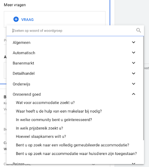Choose the makelaar help question

(x=59, y=111)
